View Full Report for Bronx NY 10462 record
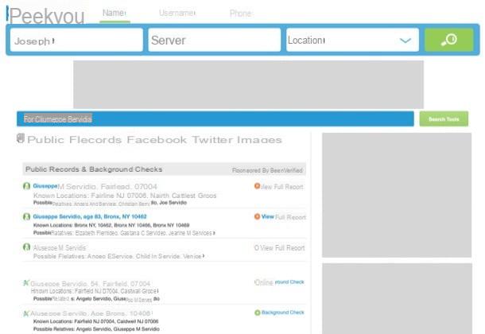The height and width of the screenshot is (334, 485). [284, 217]
